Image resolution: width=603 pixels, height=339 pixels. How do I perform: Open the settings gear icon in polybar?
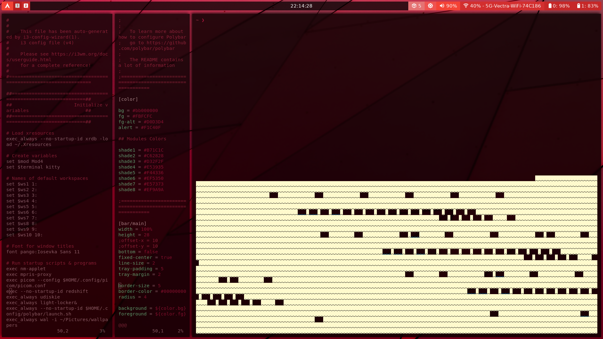[x=431, y=6]
